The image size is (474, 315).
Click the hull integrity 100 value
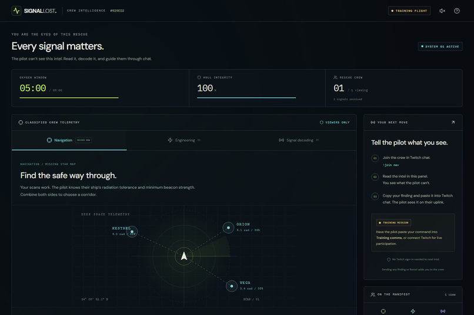205,89
